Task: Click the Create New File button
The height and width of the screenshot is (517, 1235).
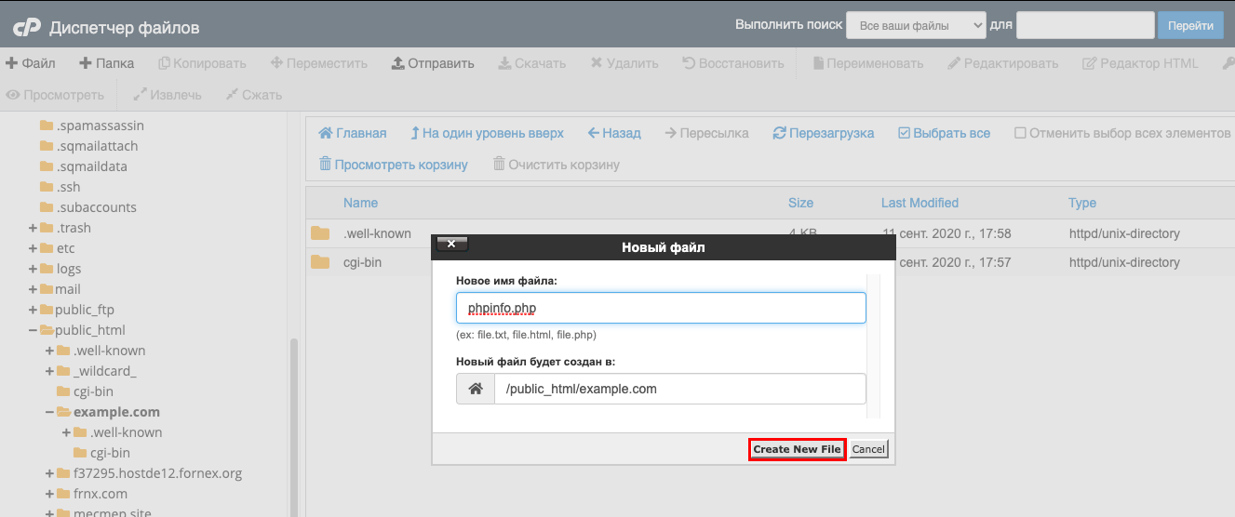Action: click(797, 449)
